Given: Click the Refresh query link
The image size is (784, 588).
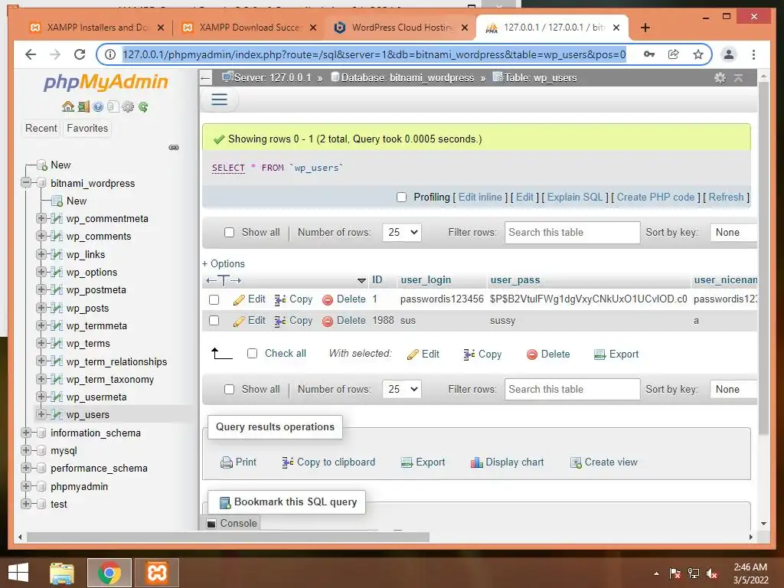Looking at the screenshot, I should [x=726, y=197].
